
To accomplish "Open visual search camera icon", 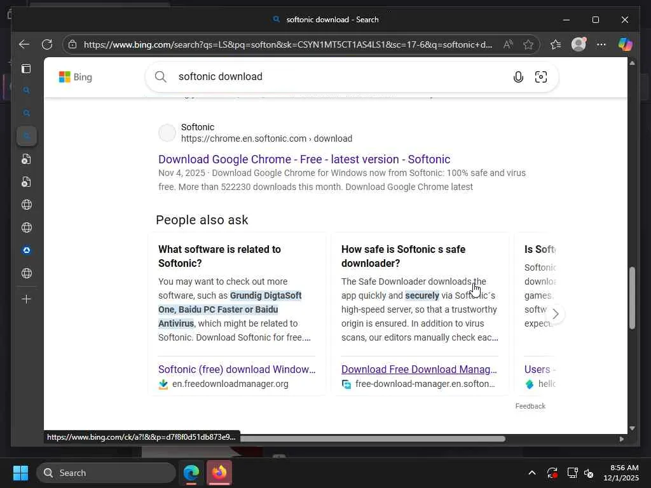I will click(541, 77).
